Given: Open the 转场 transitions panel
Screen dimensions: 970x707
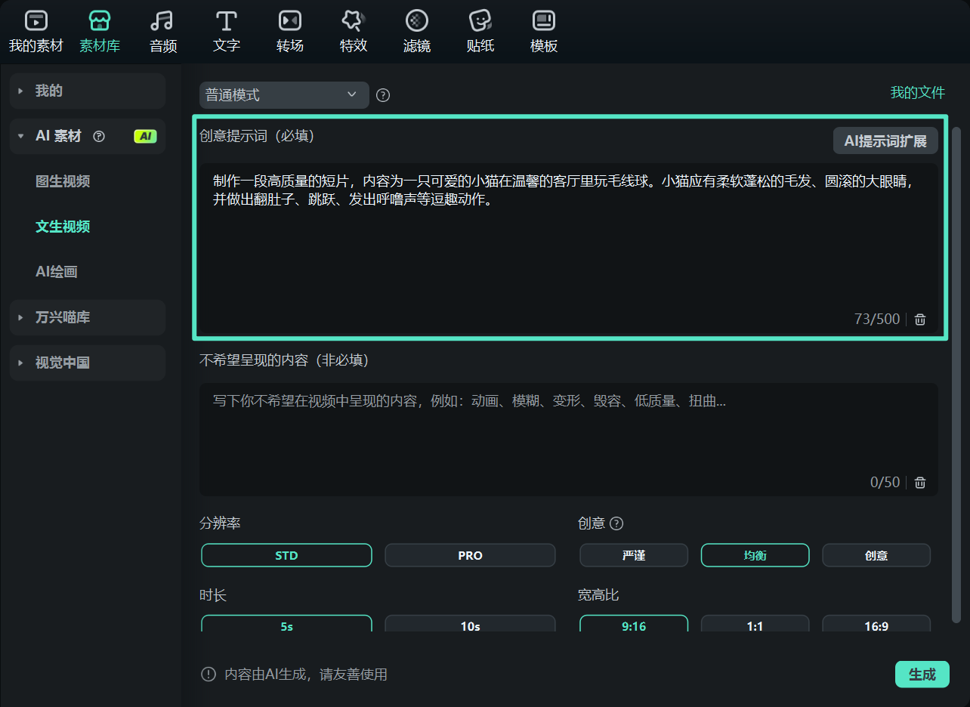Looking at the screenshot, I should pyautogui.click(x=289, y=30).
